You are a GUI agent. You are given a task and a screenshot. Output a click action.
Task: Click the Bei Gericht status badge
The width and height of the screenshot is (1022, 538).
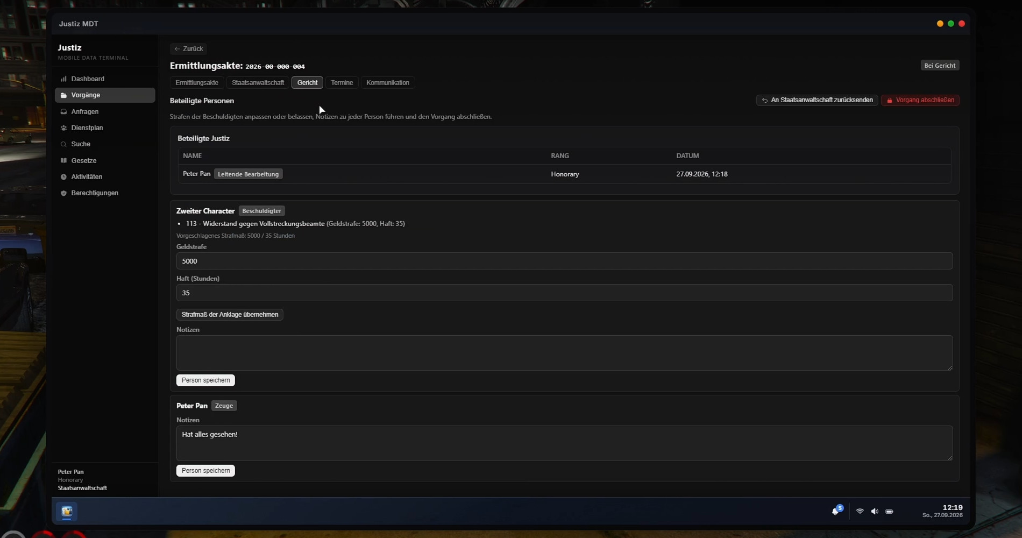[x=940, y=66]
